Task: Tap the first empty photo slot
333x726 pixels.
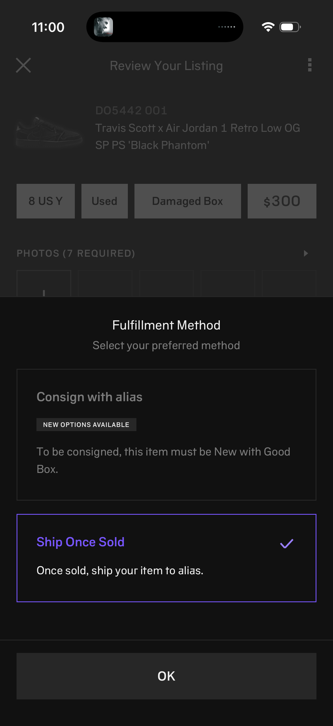Action: (x=44, y=283)
